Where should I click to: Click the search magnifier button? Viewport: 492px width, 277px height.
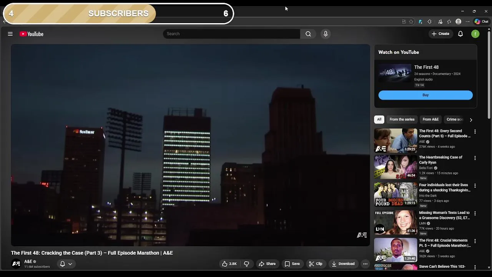click(308, 34)
